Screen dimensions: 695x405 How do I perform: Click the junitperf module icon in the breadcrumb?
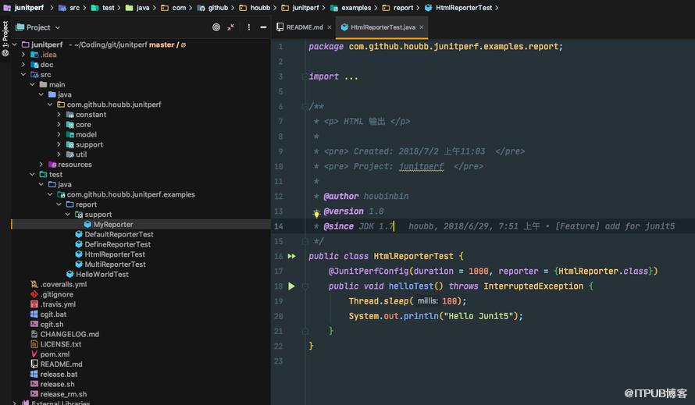point(7,8)
